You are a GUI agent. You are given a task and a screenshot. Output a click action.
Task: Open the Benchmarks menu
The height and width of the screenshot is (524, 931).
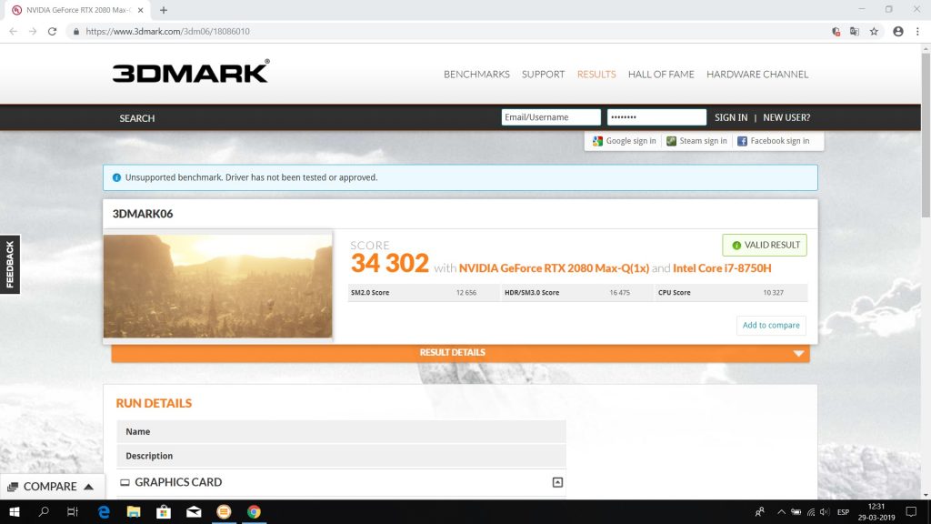(x=476, y=75)
